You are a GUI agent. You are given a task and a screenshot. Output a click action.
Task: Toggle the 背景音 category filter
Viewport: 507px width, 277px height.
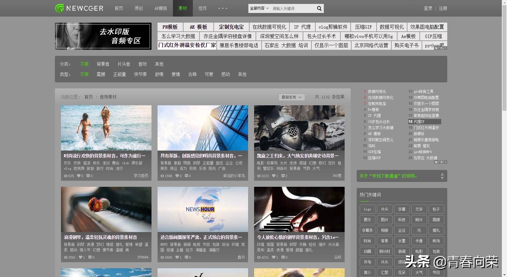click(103, 64)
